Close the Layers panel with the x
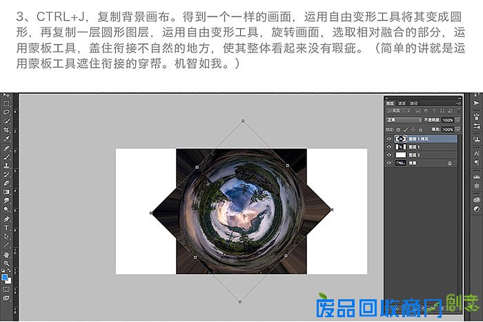This screenshot has height=322, width=483. (387, 98)
